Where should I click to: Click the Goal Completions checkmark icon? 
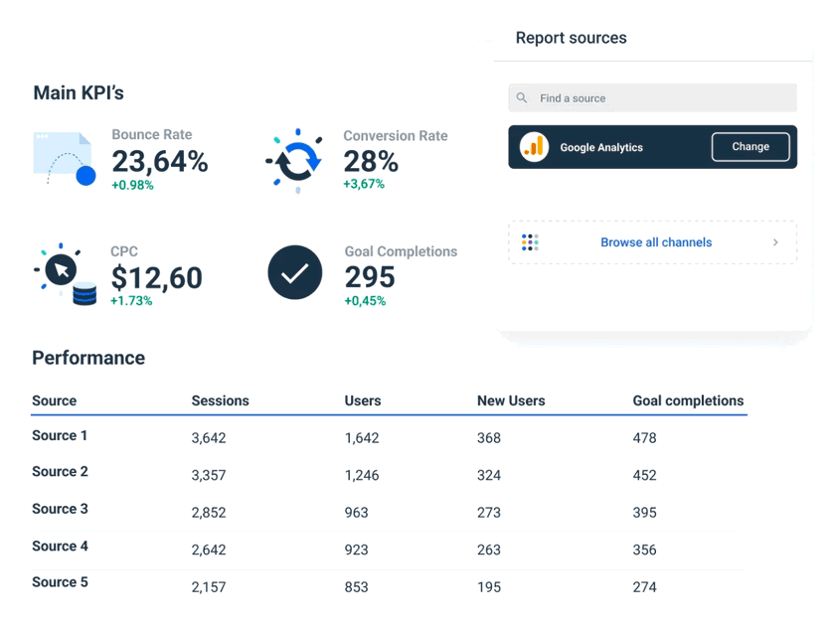pyautogui.click(x=294, y=272)
